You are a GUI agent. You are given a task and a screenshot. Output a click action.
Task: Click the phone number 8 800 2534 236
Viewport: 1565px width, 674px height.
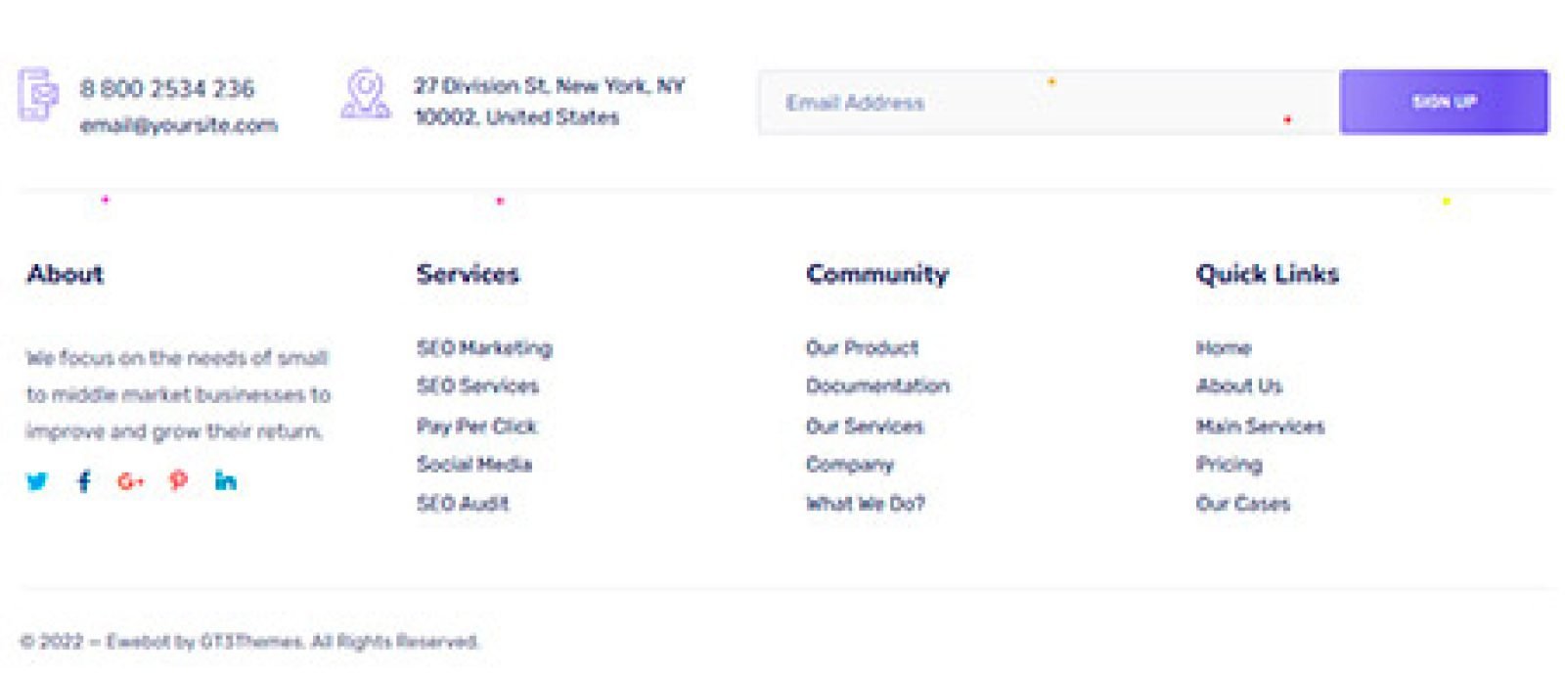(167, 88)
